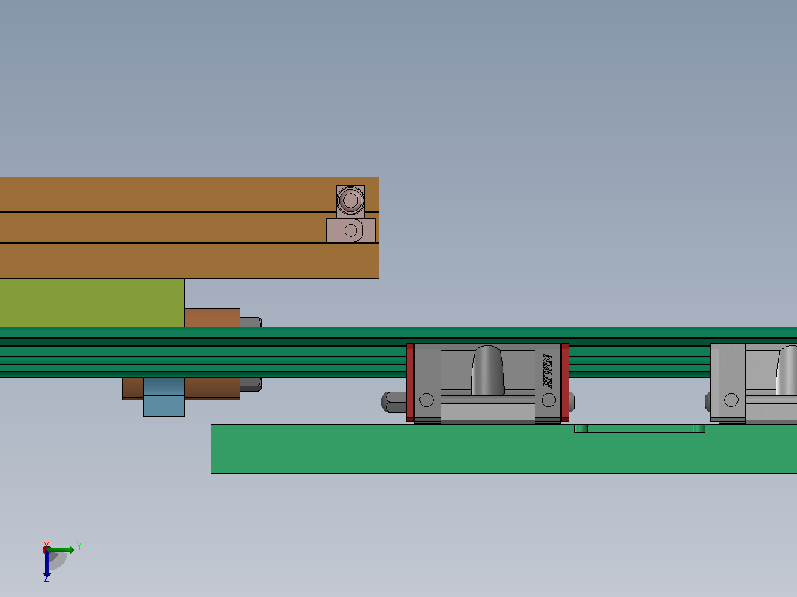Click the curved gray lug on first carriage
The height and width of the screenshot is (597, 797).
coord(488,370)
